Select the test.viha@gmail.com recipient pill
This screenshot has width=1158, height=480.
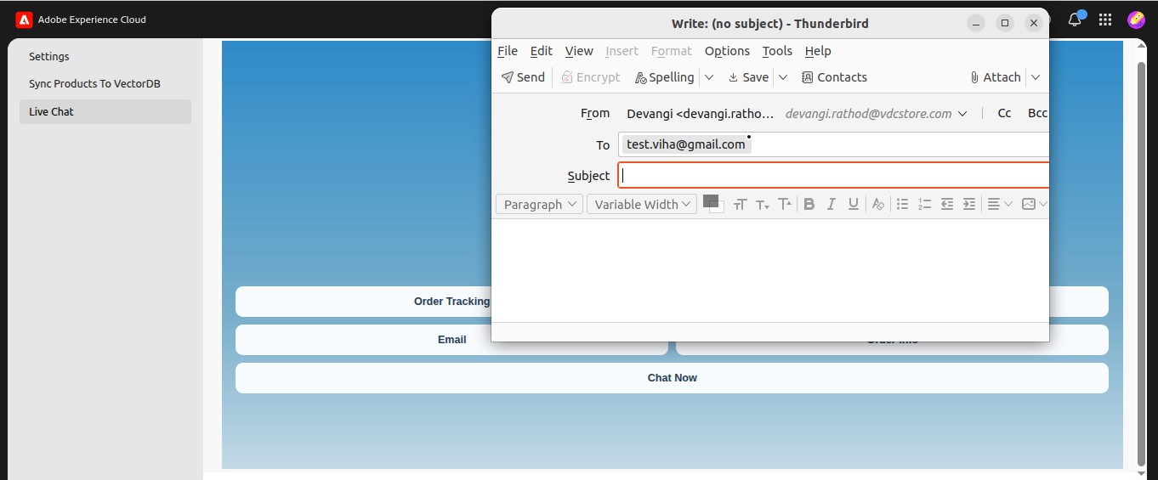(686, 144)
